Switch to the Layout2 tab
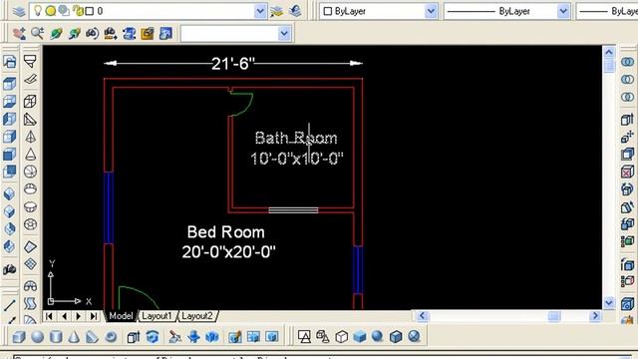638x359 pixels. (x=197, y=316)
